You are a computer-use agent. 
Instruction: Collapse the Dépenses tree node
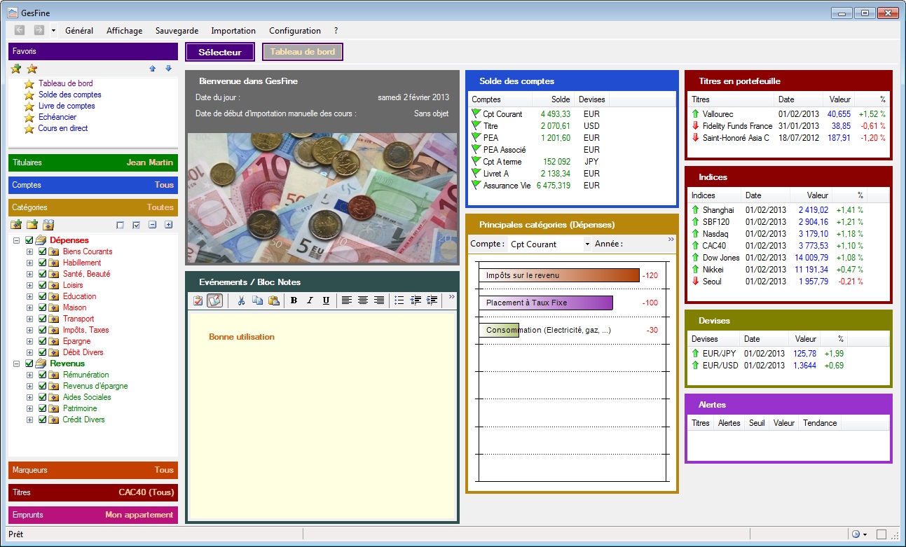(x=16, y=240)
